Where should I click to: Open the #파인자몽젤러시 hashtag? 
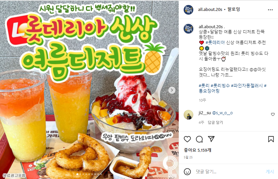(247, 86)
